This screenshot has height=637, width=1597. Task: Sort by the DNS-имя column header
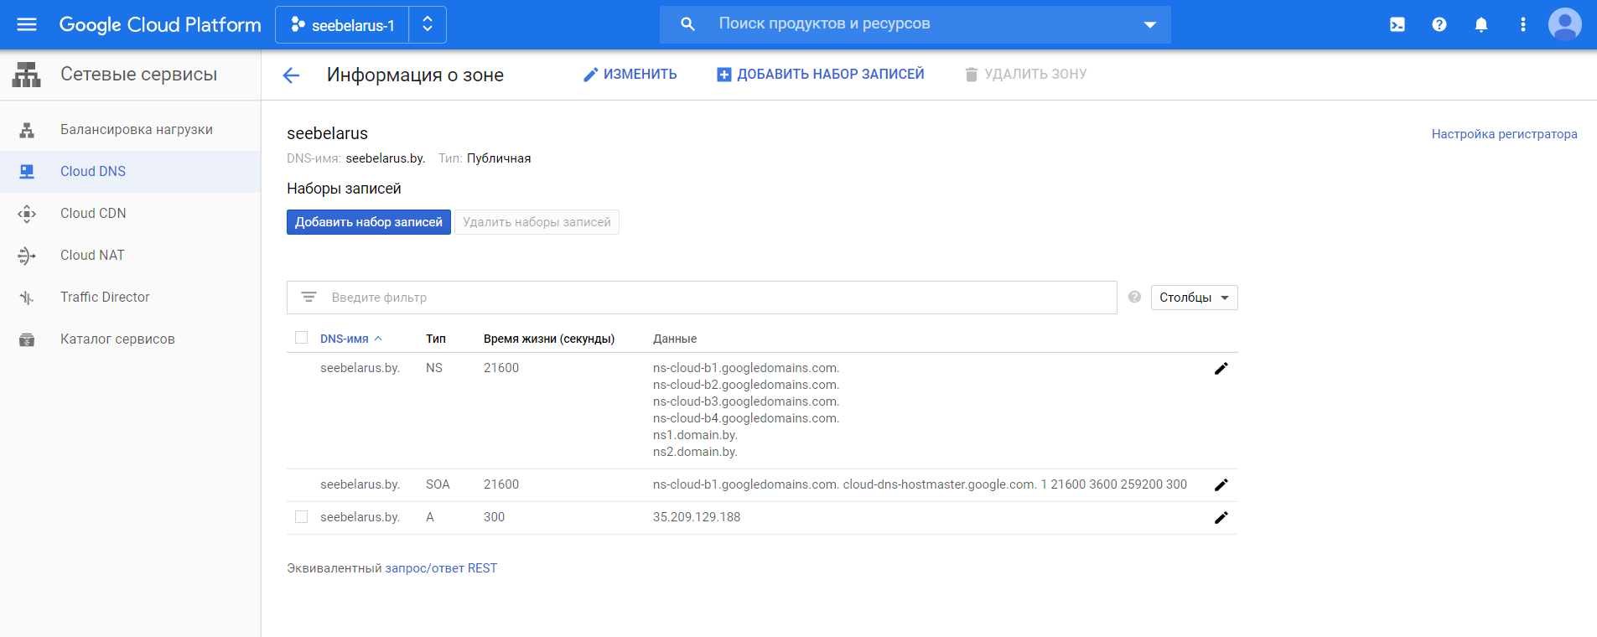pos(350,339)
